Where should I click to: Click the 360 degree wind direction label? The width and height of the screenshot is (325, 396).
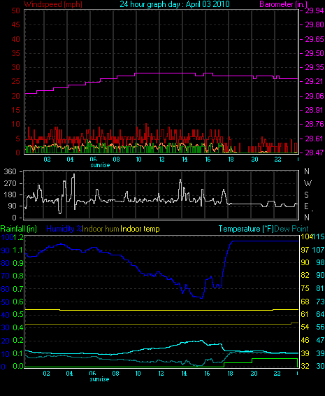pos(10,171)
